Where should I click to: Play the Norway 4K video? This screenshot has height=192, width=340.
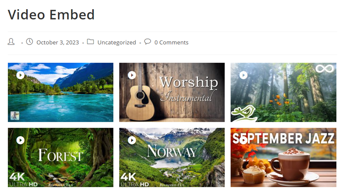(132, 141)
